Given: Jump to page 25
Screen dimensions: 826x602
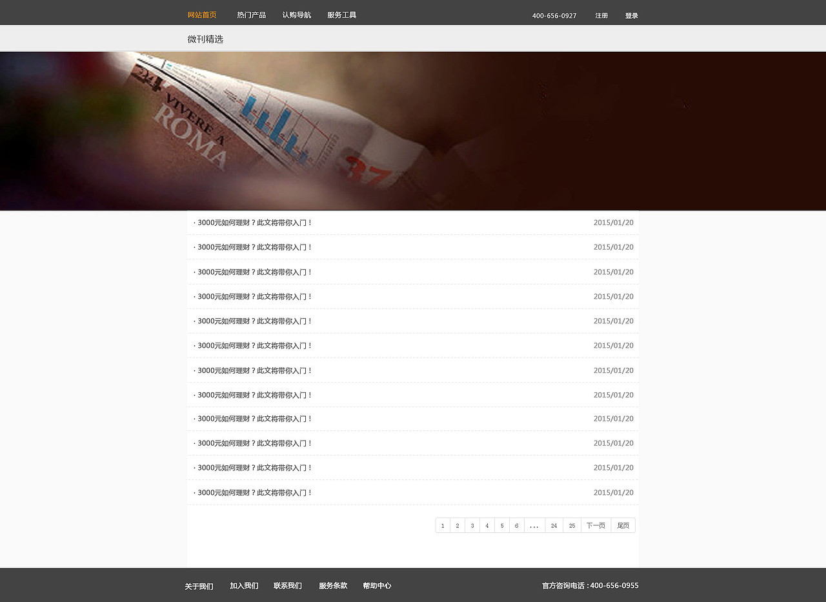Looking at the screenshot, I should 572,525.
